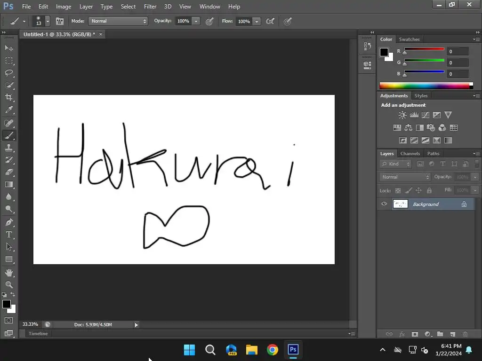The image size is (482, 361).
Task: Switch foreground and background colors
Action: click(x=13, y=294)
